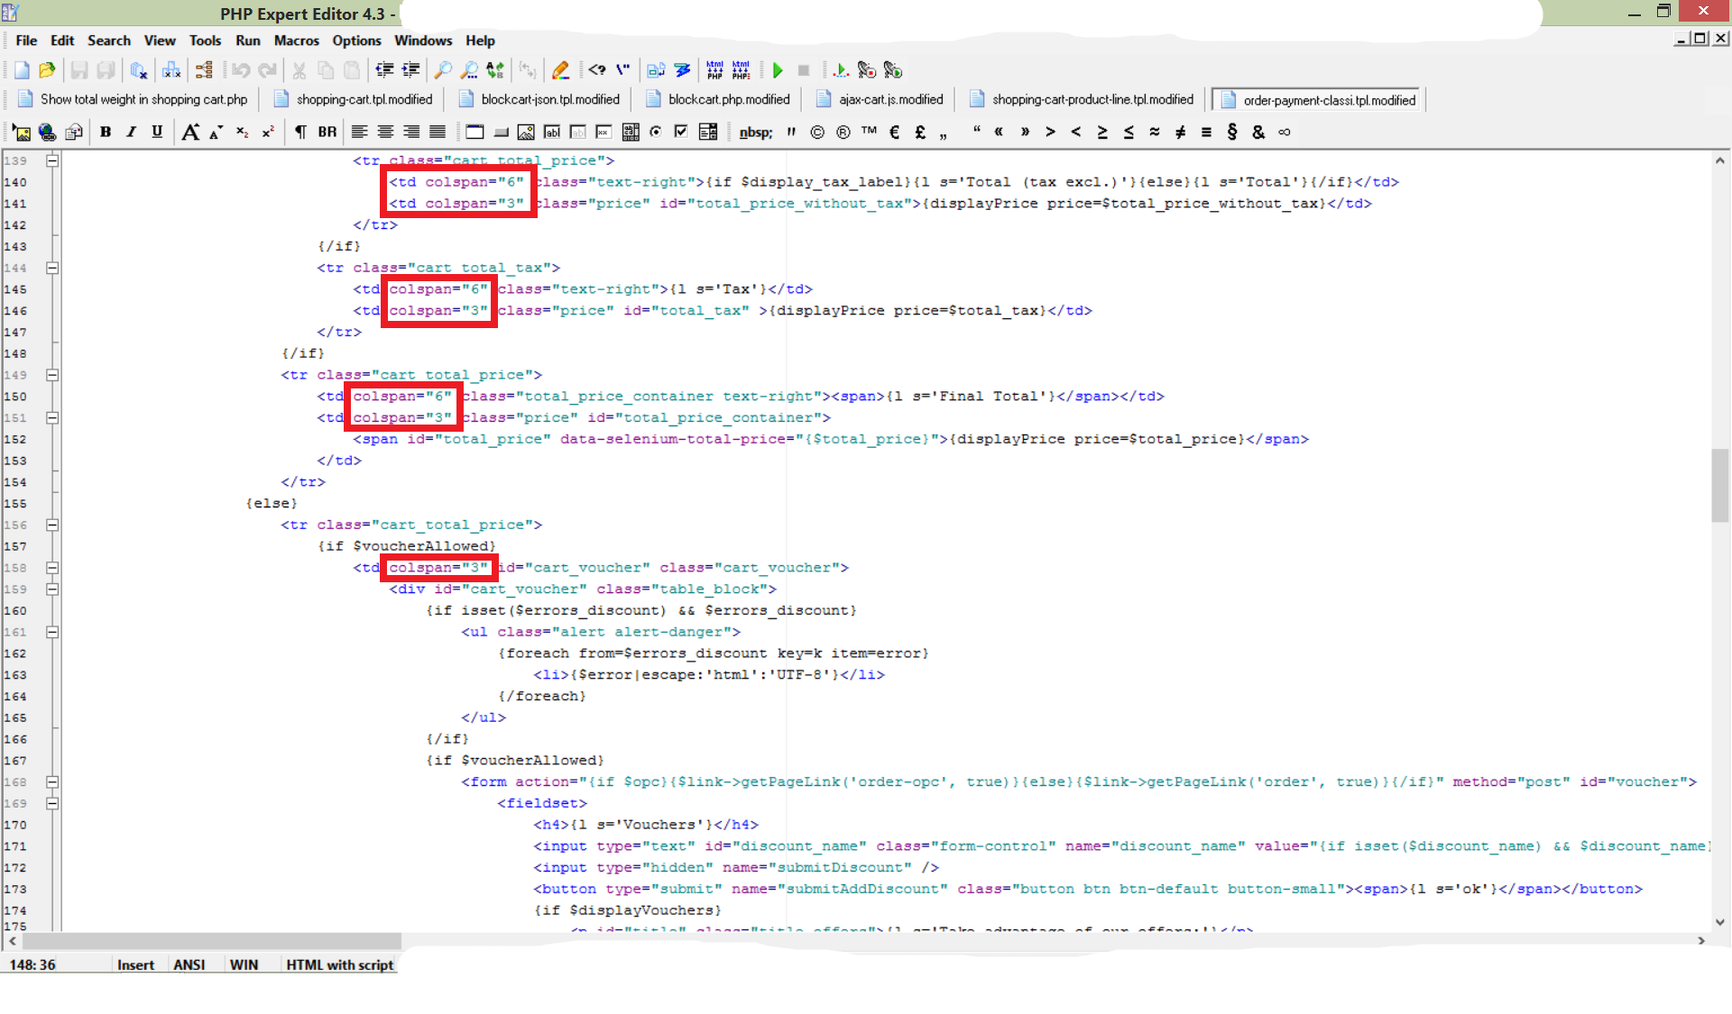Click the open folder toolbar icon
1732x1014 pixels.
point(47,70)
